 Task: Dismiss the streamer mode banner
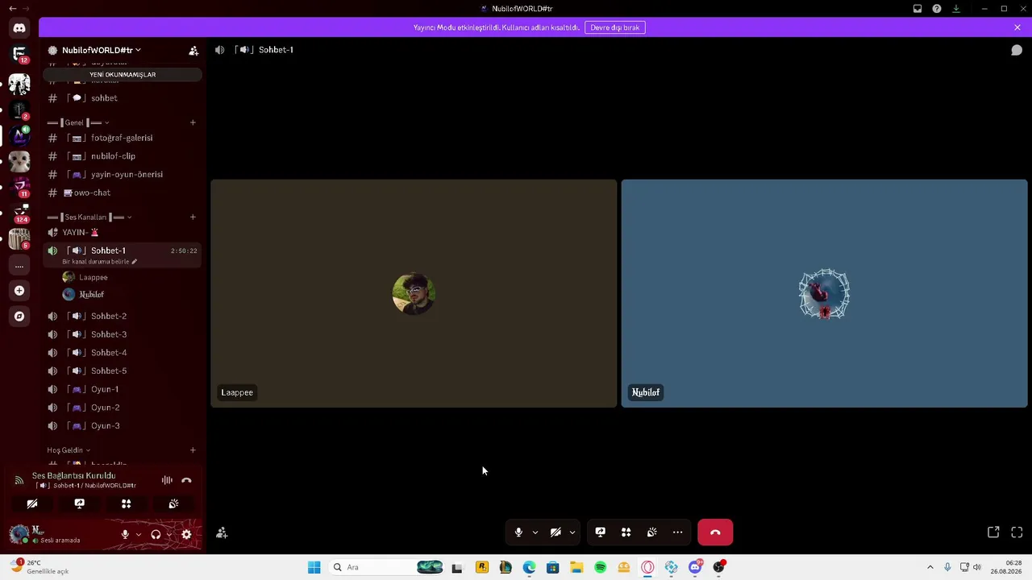coord(1017,27)
